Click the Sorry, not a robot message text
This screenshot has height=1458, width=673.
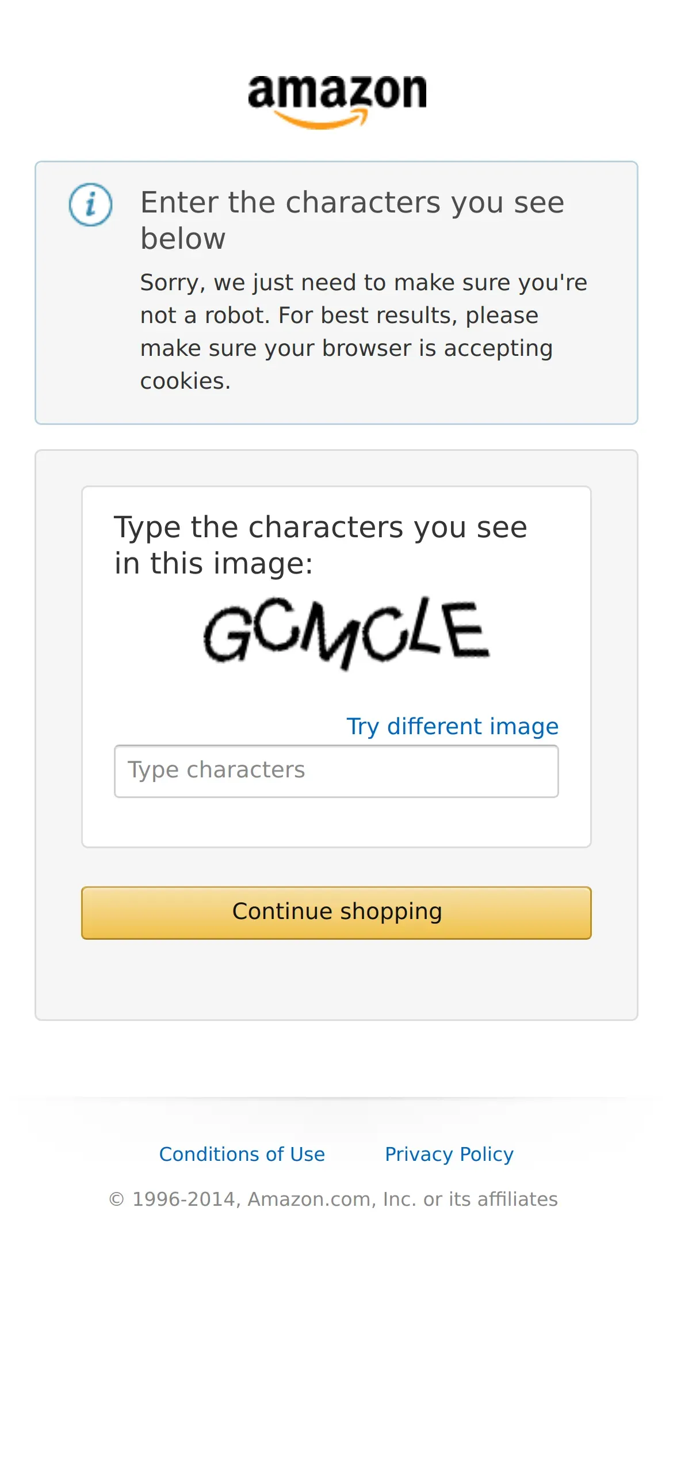[x=364, y=331]
